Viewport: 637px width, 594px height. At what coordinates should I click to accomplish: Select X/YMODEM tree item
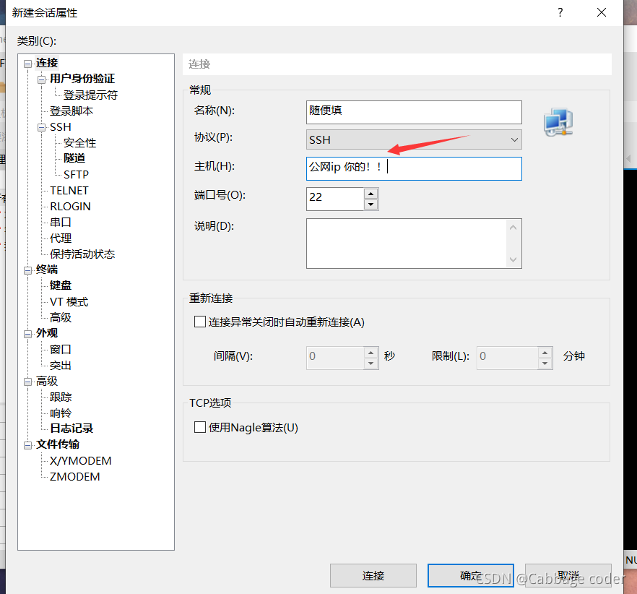coord(80,461)
